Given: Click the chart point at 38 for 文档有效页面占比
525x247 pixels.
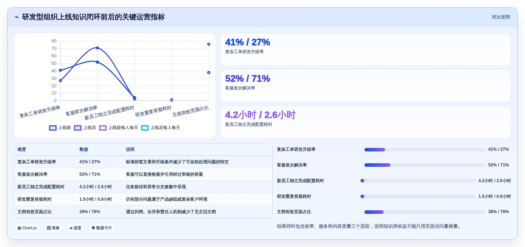Looking at the screenshot, I should pos(209,72).
